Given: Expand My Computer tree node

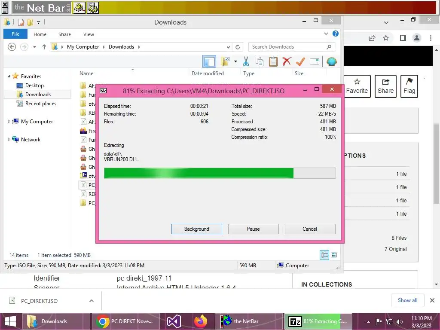Looking at the screenshot, I should tap(9, 122).
